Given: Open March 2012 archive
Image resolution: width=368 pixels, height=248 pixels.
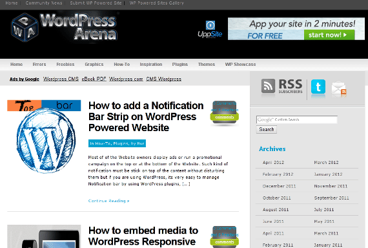Looking at the screenshot, I should [x=326, y=163].
